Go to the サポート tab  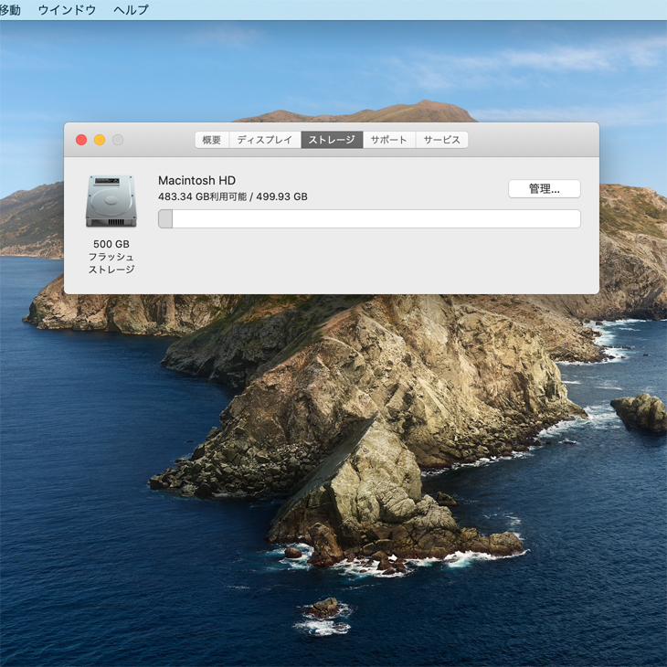coord(388,140)
